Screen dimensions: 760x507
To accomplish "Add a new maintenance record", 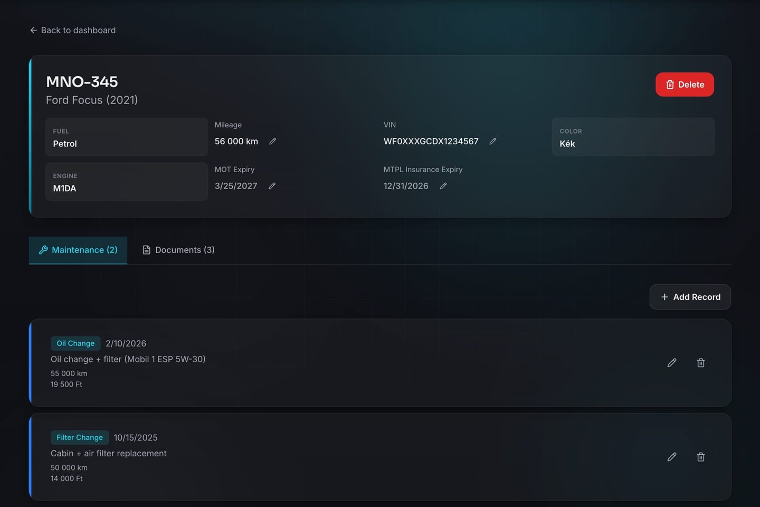I will tap(690, 297).
